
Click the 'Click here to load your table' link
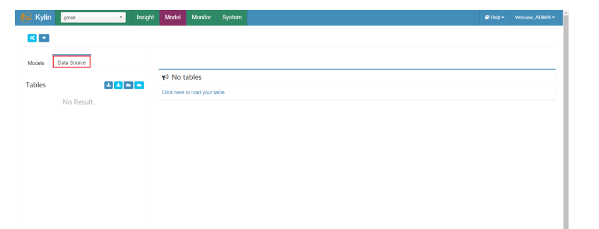click(x=193, y=92)
